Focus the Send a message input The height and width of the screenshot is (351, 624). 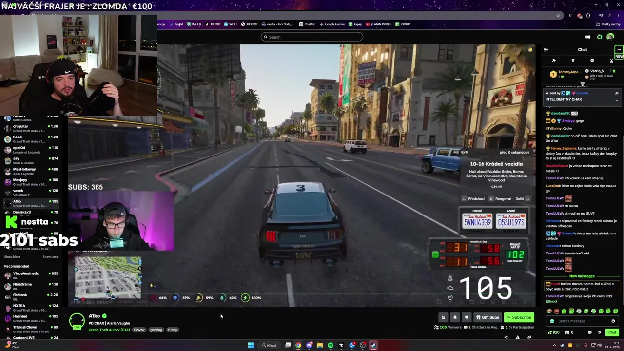[583, 321]
